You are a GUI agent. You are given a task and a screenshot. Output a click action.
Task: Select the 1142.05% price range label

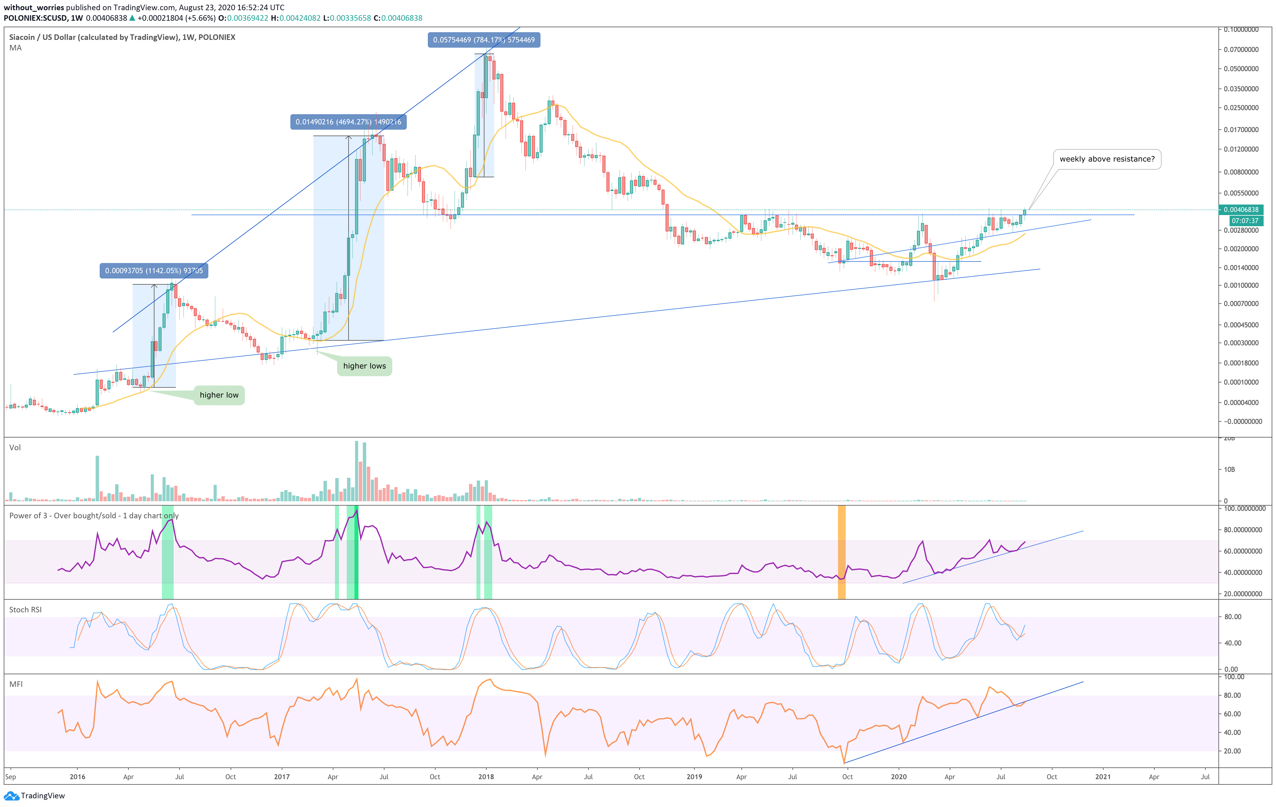coord(154,270)
